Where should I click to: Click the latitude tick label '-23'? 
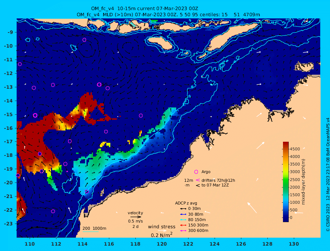[x=8, y=224]
